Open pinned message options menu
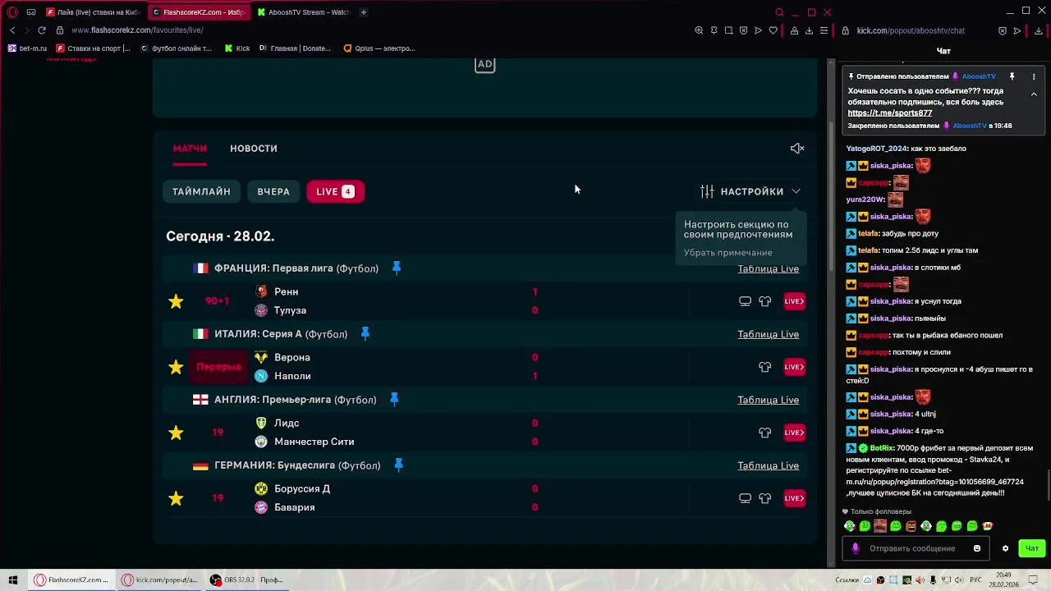 [x=1034, y=76]
